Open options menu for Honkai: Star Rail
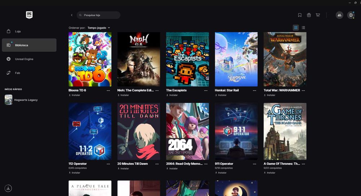The image size is (361, 196). (x=255, y=90)
